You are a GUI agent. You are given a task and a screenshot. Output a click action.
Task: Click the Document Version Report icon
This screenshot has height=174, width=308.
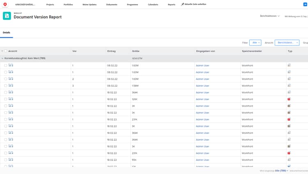point(7,16)
